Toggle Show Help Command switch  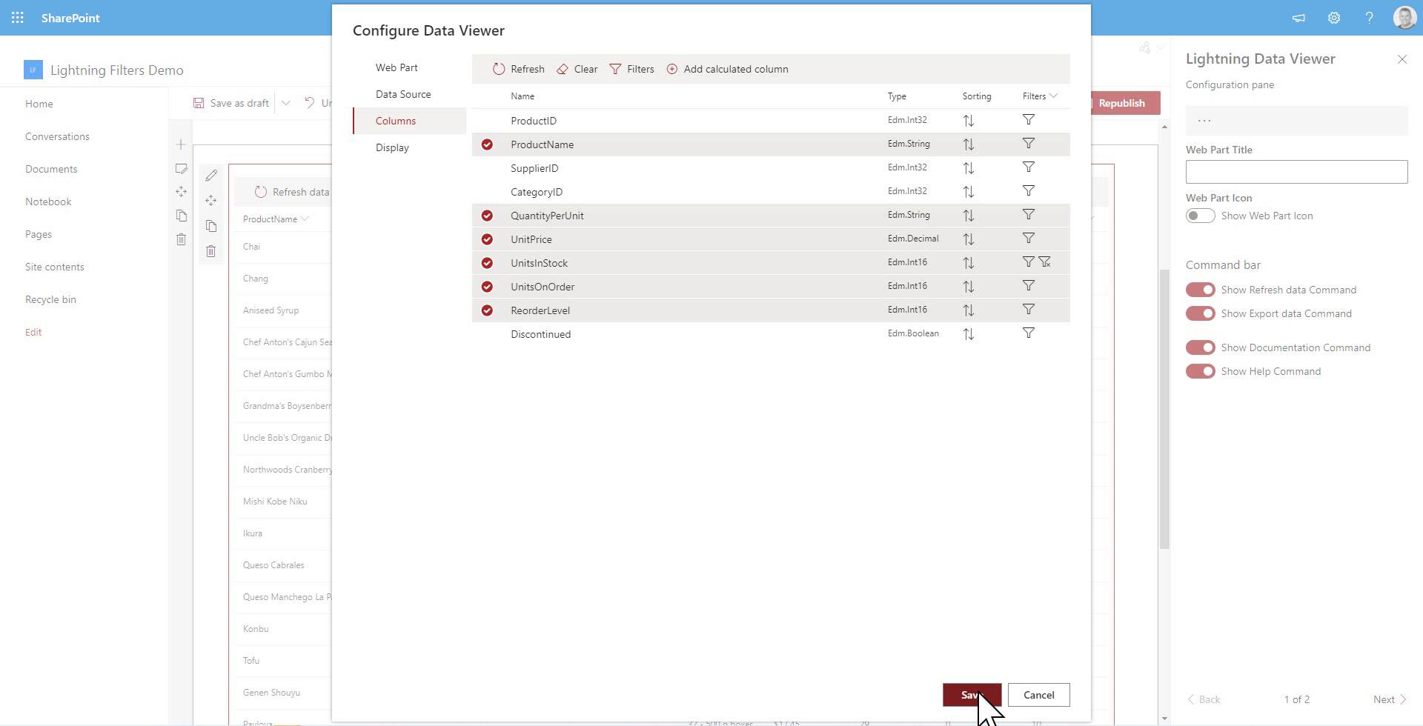(x=1200, y=371)
